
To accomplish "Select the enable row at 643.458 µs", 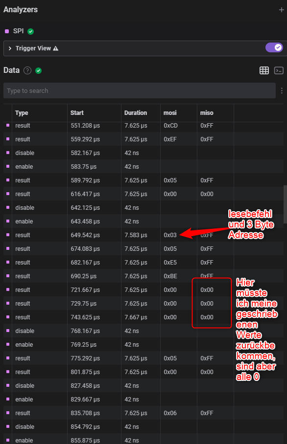I will 143,222.
